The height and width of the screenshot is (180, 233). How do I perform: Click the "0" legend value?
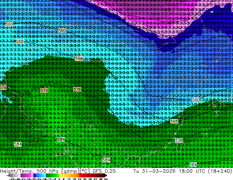tap(59, 179)
